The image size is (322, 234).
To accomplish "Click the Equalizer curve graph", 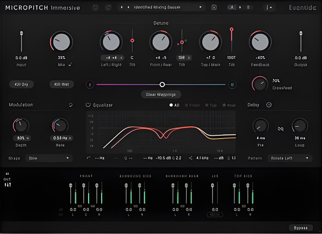I will 161,132.
